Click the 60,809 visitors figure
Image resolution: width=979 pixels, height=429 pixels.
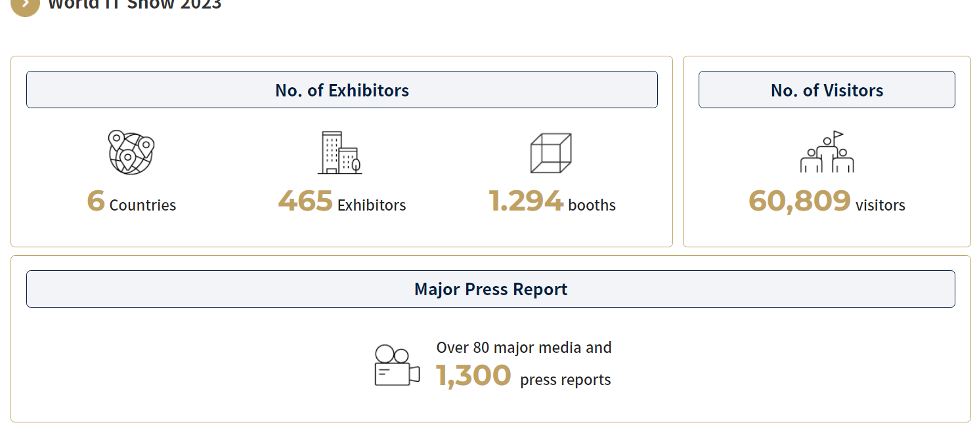point(827,202)
